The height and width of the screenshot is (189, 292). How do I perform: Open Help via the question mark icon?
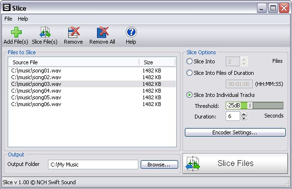click(x=131, y=32)
